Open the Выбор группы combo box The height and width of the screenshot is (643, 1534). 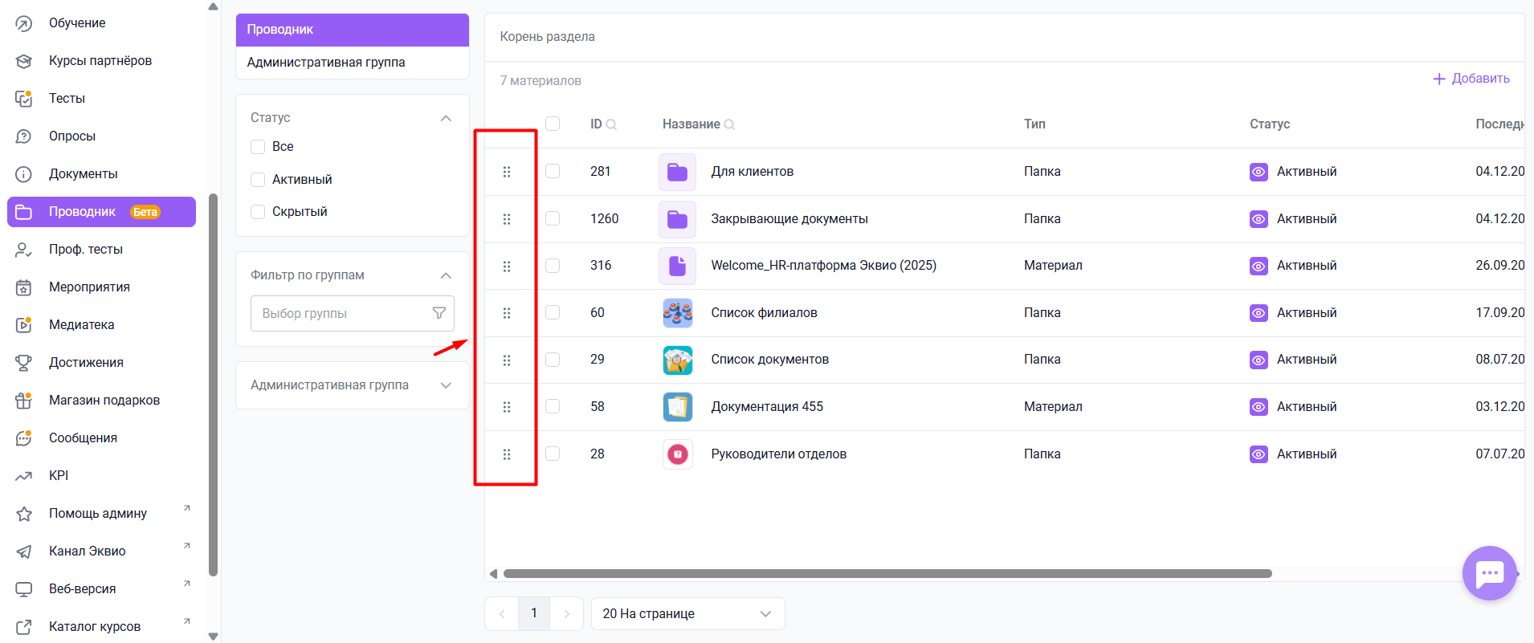pos(353,314)
